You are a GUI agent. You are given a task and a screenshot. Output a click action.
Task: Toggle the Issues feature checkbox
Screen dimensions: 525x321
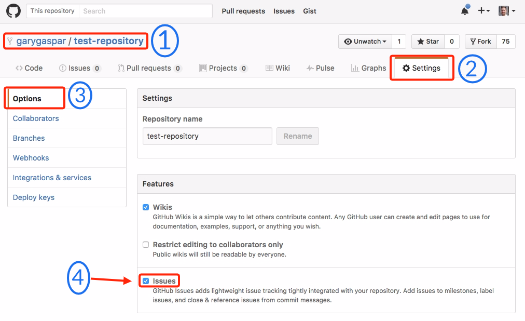click(x=146, y=281)
